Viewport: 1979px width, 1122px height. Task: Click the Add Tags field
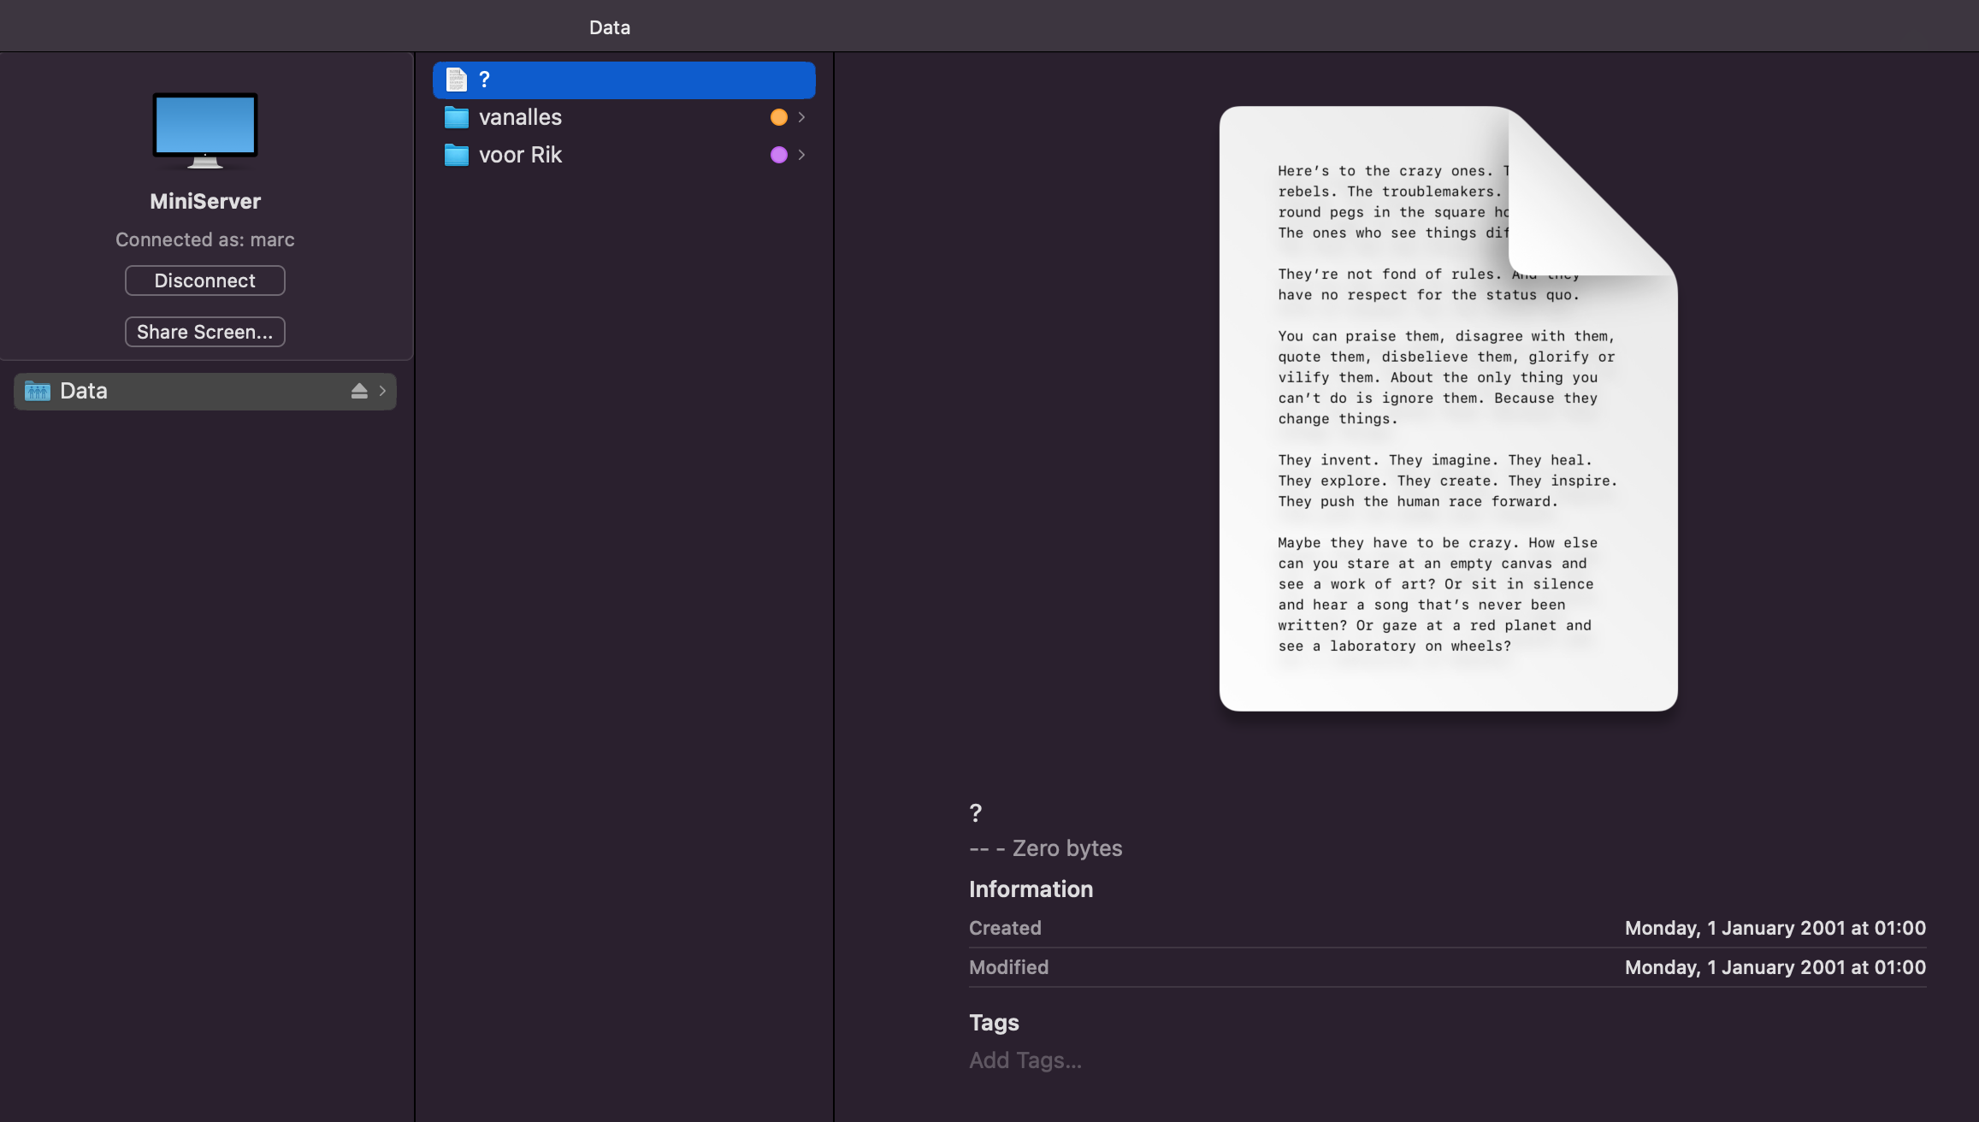[1025, 1060]
